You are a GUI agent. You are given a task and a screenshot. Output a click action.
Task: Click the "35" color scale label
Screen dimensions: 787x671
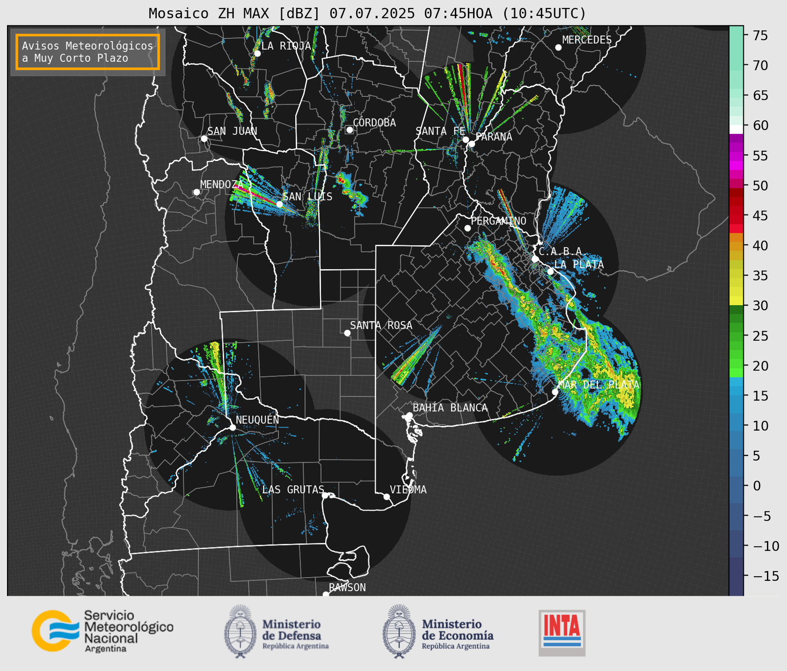[x=760, y=276]
